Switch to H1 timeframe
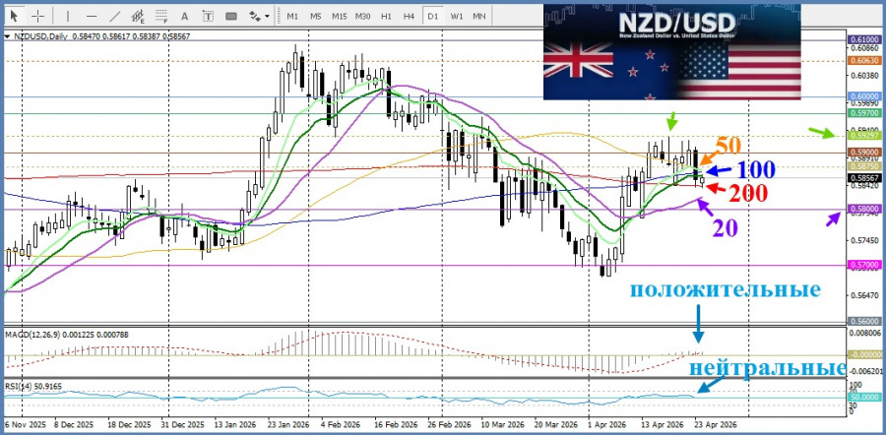Viewport: 886px width, 435px height. [387, 17]
